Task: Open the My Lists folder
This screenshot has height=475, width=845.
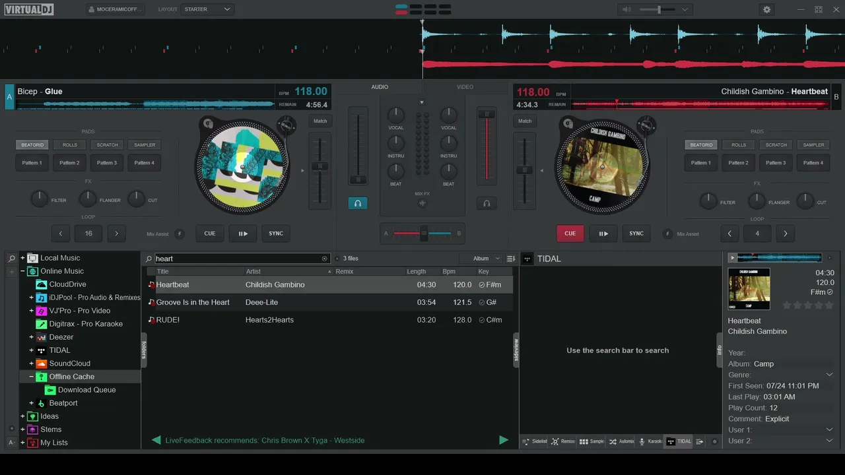Action: 54,443
